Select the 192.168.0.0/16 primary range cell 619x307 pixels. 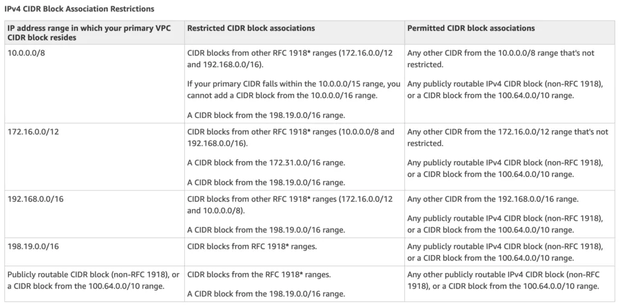(95, 215)
